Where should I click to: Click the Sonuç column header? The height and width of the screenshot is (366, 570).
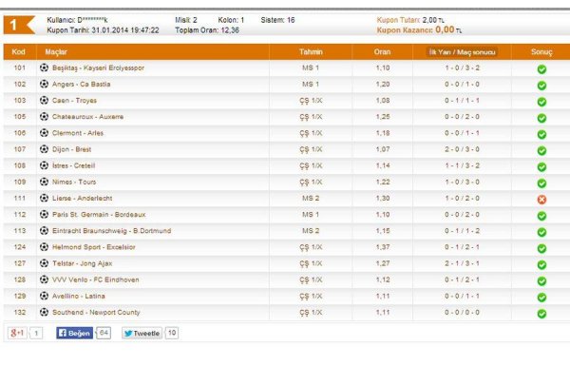pyautogui.click(x=541, y=51)
